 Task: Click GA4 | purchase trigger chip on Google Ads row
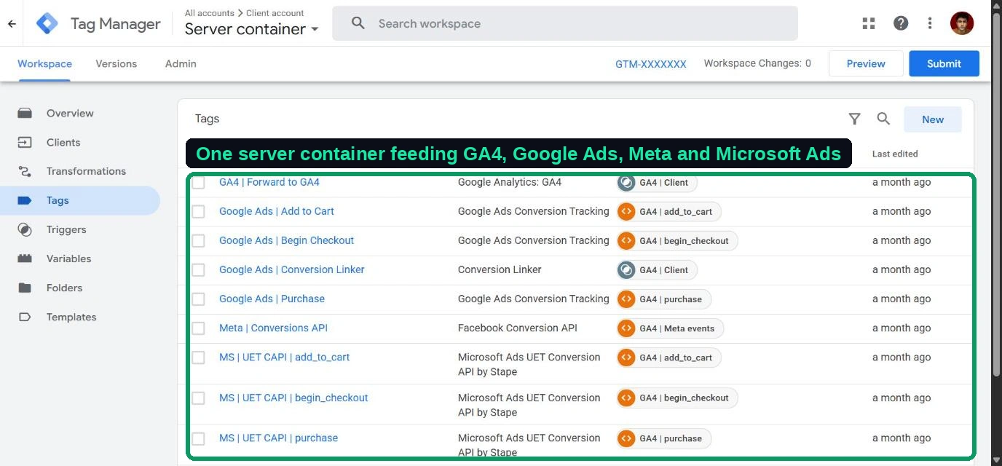click(663, 299)
